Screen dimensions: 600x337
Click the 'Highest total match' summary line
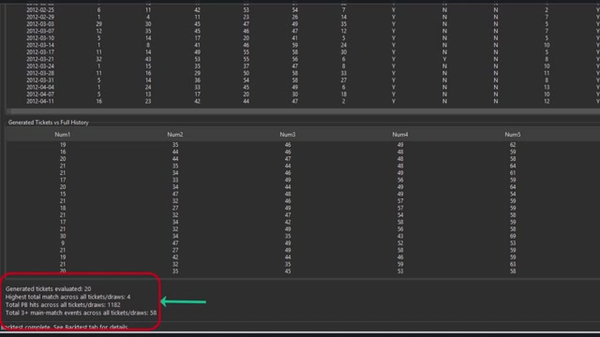point(67,297)
